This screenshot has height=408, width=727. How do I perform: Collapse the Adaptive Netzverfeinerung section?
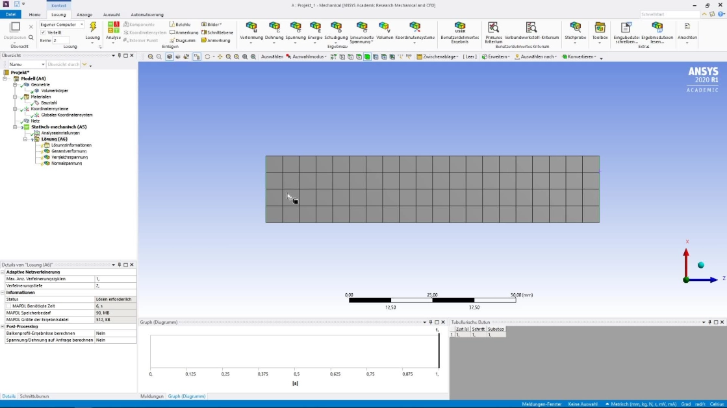[x=3, y=272]
